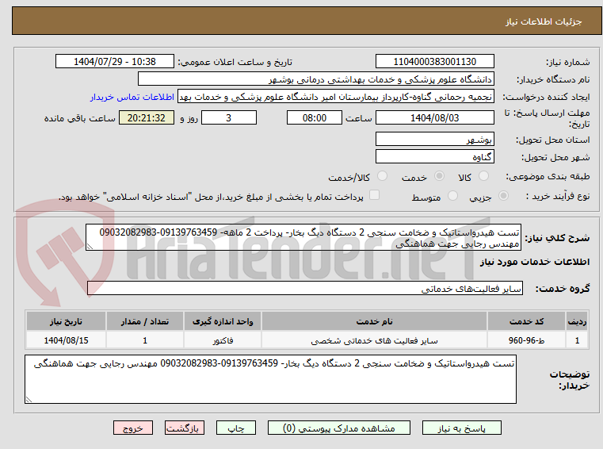Open مشاهده مدارک پیوستی (0) button

tap(339, 428)
